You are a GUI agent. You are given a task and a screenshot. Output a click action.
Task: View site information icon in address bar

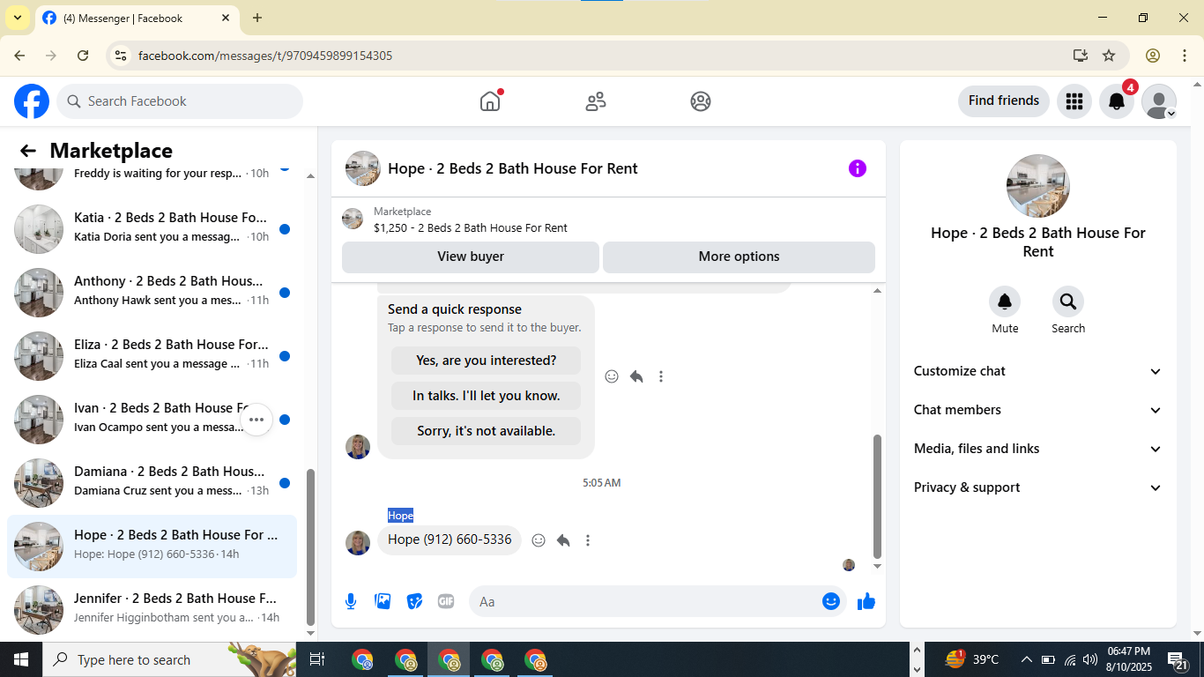(122, 56)
